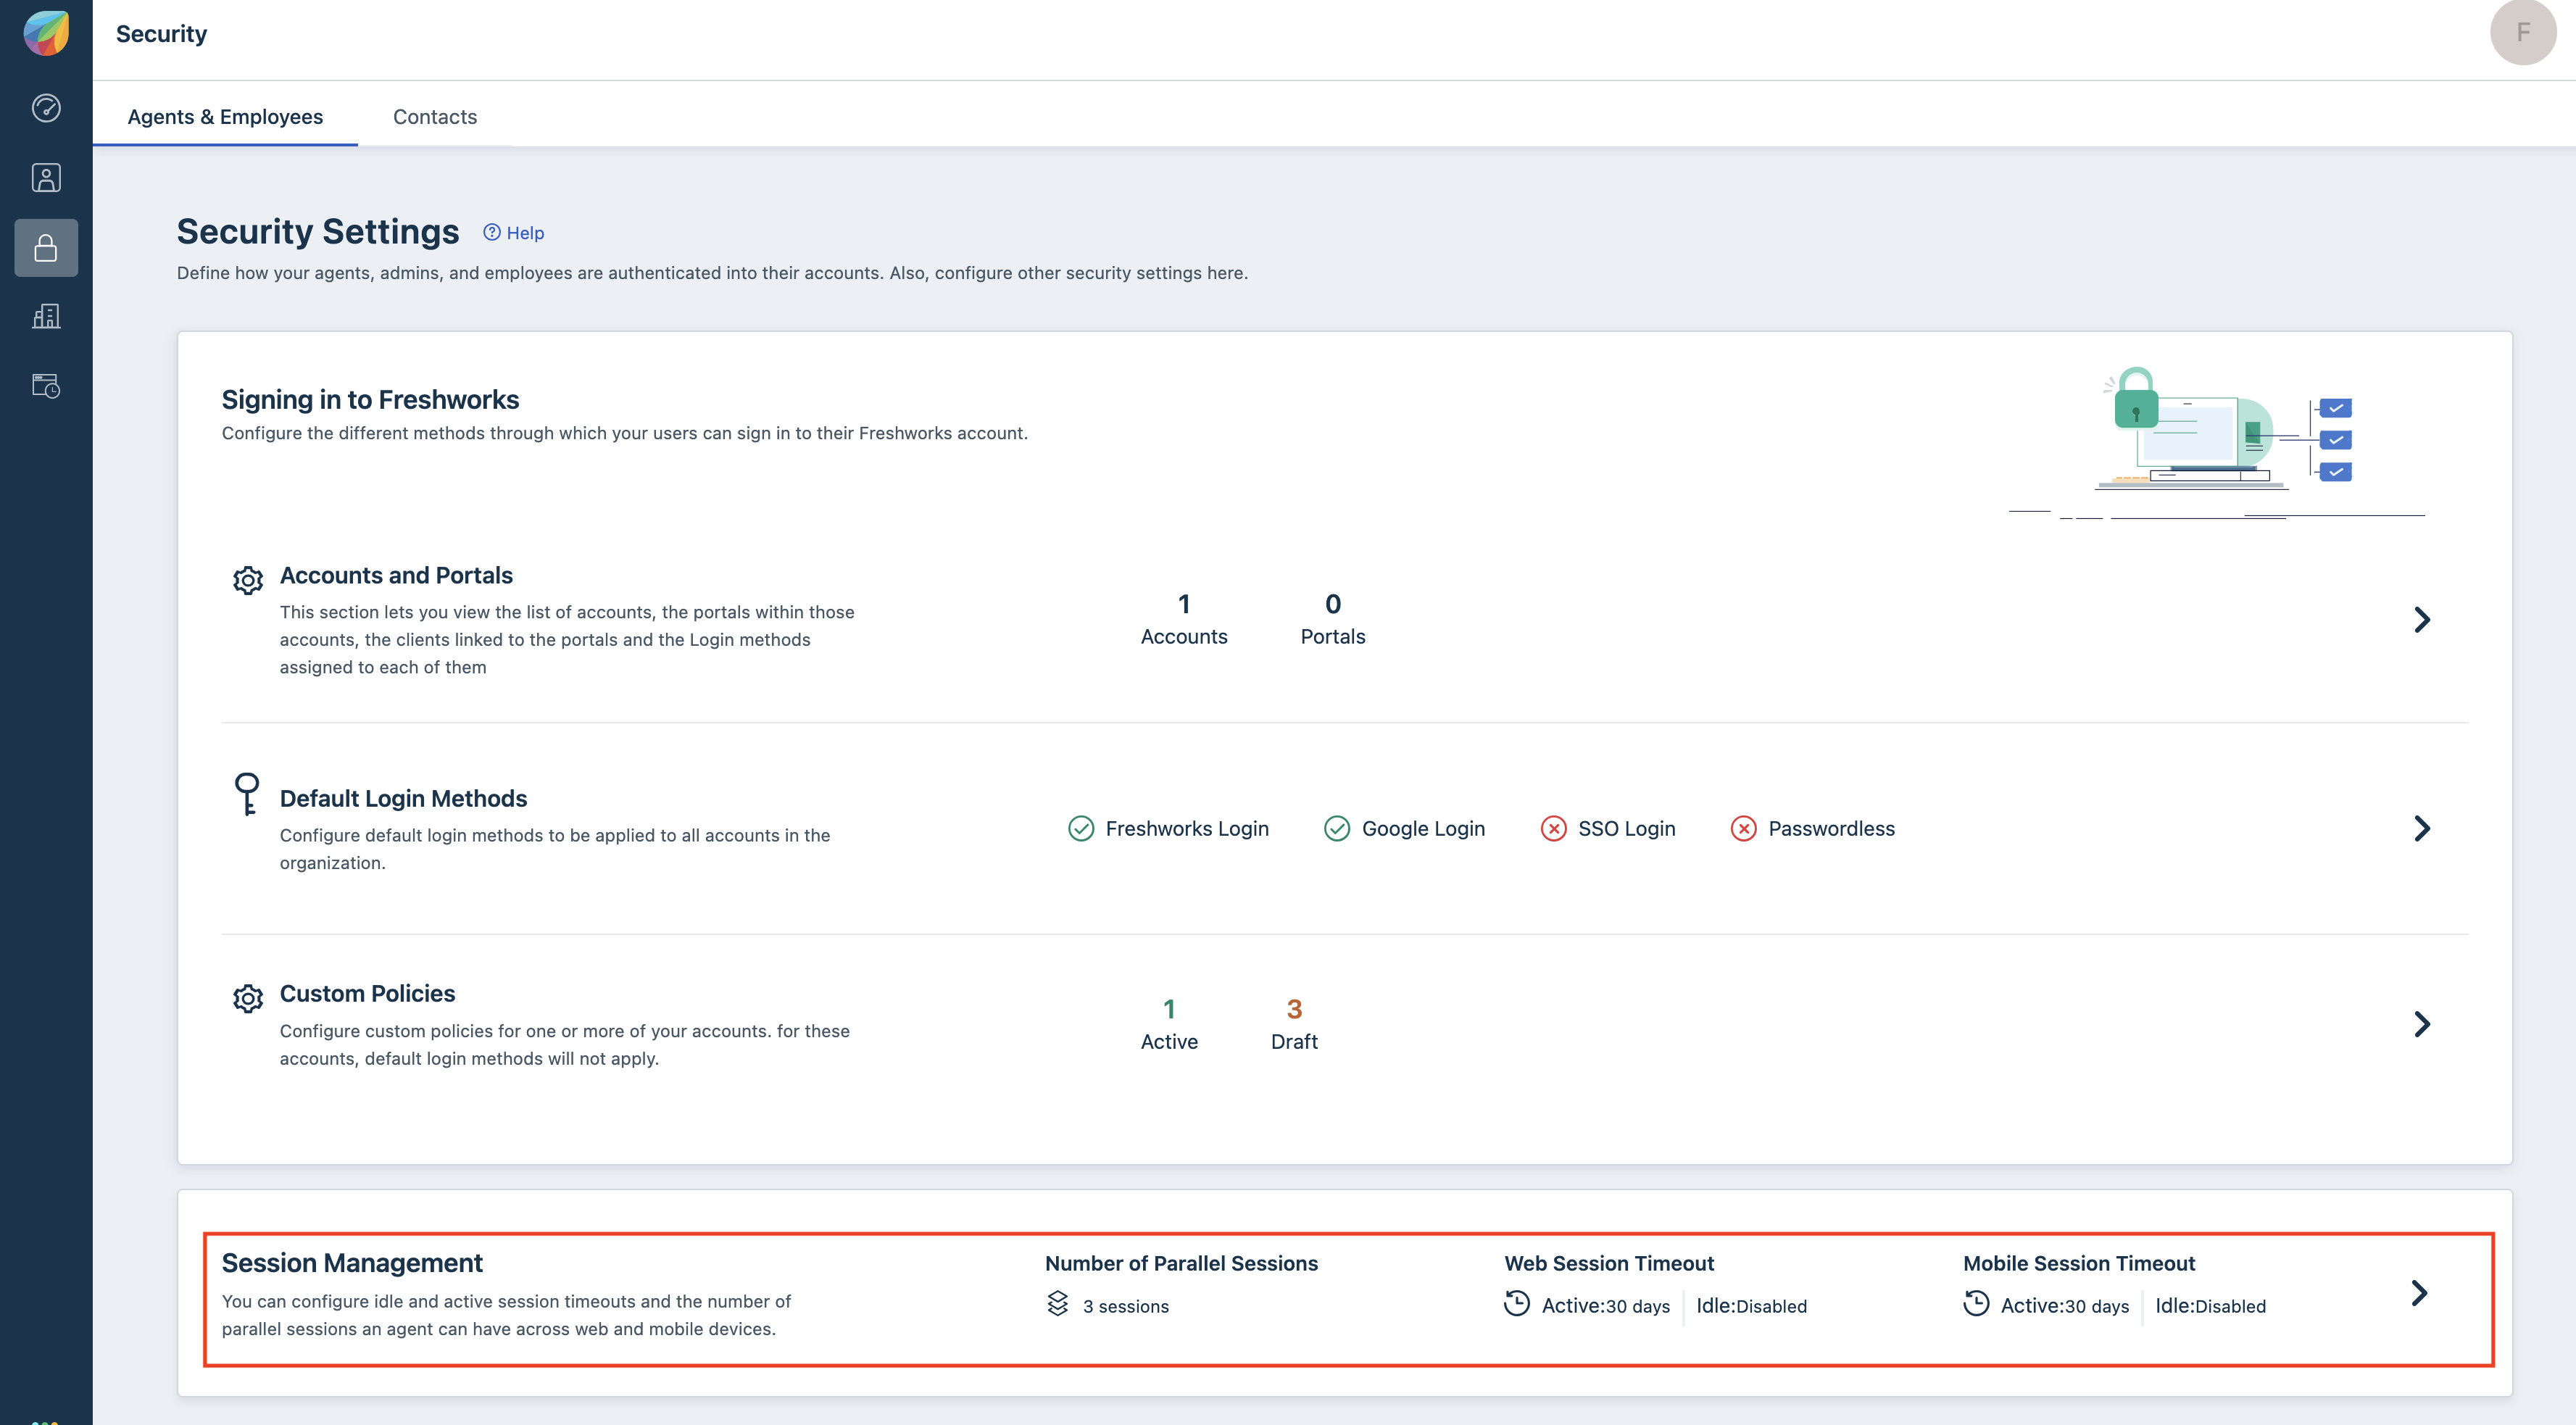
Task: Click the Session Management heading
Action: 352,1263
